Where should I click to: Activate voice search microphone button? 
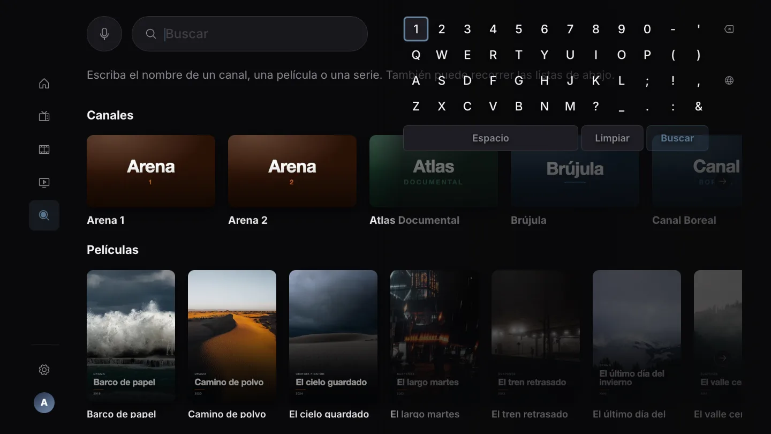coord(104,34)
